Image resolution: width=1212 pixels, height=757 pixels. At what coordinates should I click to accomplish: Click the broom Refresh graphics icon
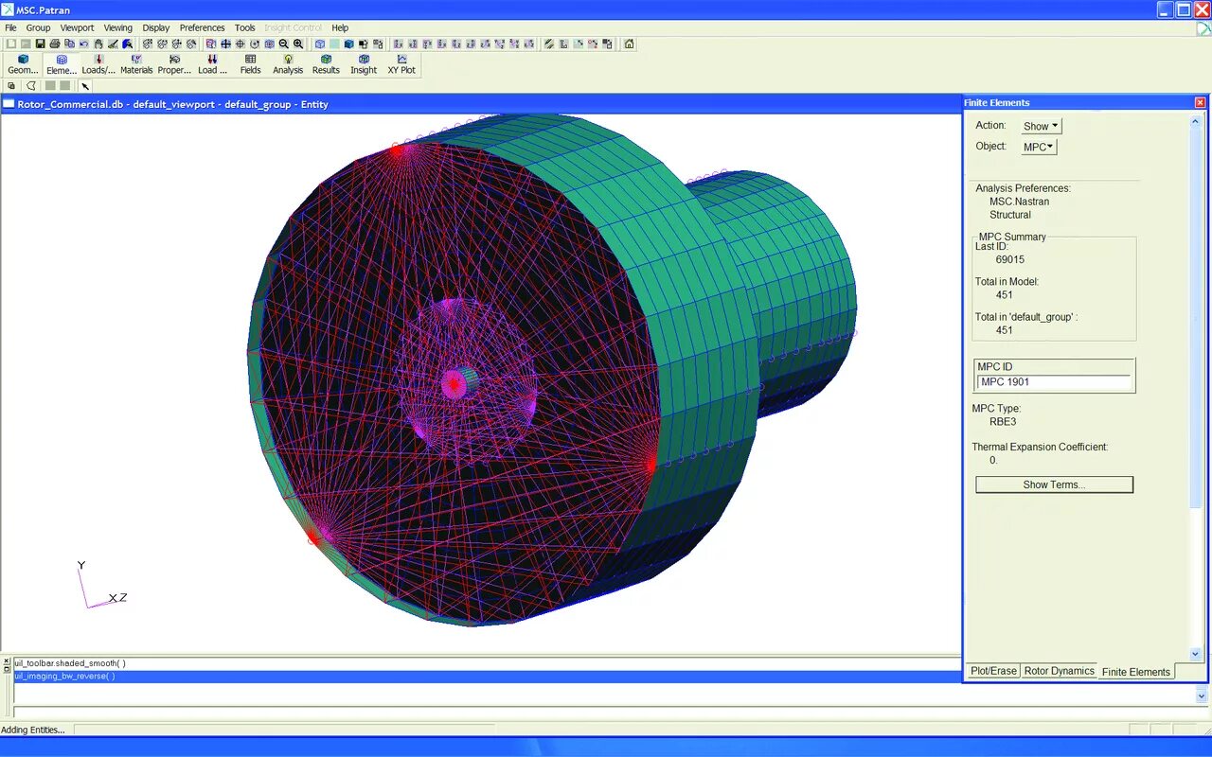tap(113, 44)
